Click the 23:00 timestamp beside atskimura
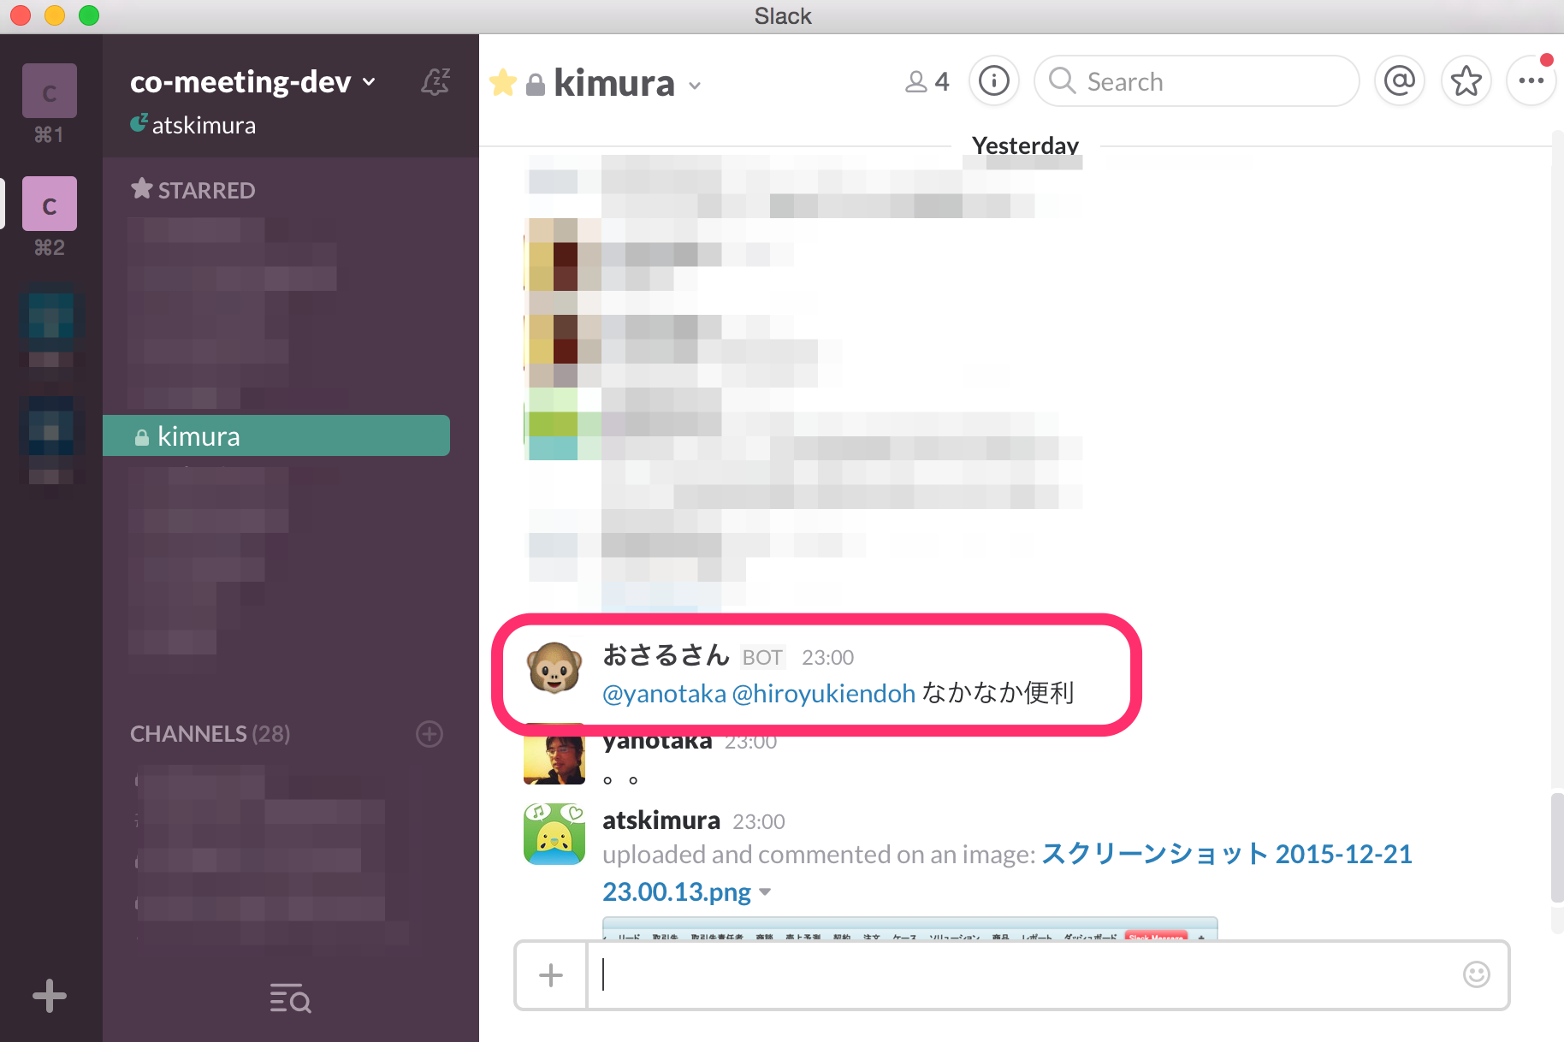Screen dimensions: 1564x1042 759,821
